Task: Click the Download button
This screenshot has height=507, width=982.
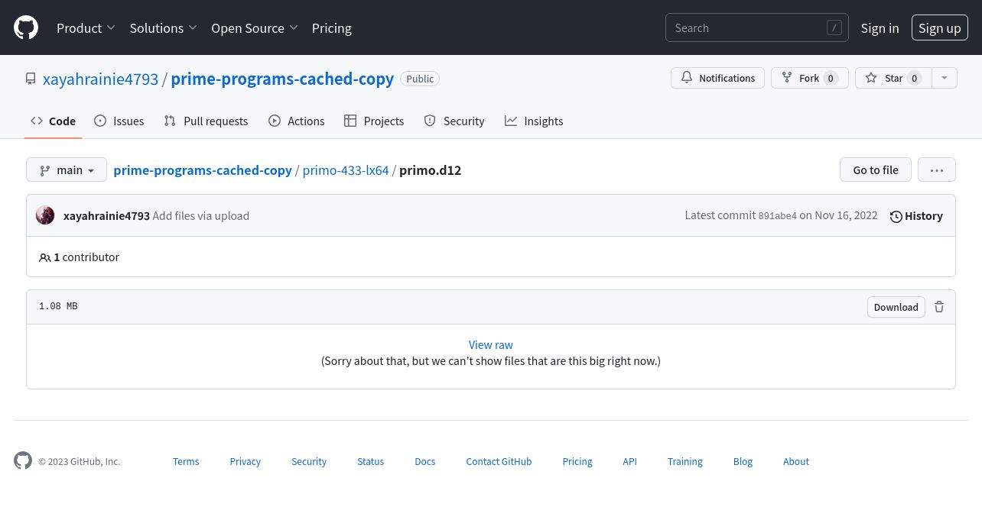Action: 896,307
